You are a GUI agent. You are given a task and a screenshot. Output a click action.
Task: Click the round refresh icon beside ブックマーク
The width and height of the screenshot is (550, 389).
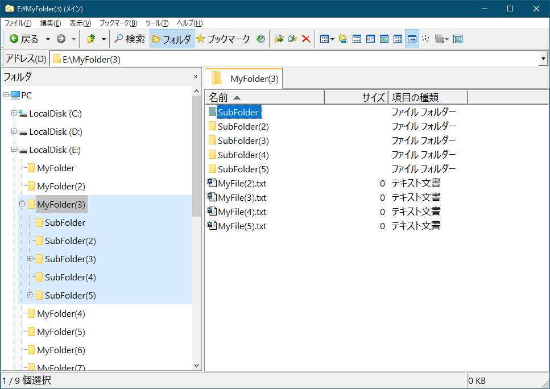pos(260,39)
